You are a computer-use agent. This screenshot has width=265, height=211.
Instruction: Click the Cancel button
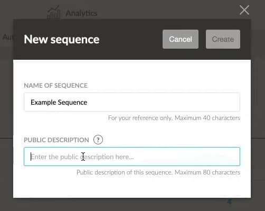point(181,39)
